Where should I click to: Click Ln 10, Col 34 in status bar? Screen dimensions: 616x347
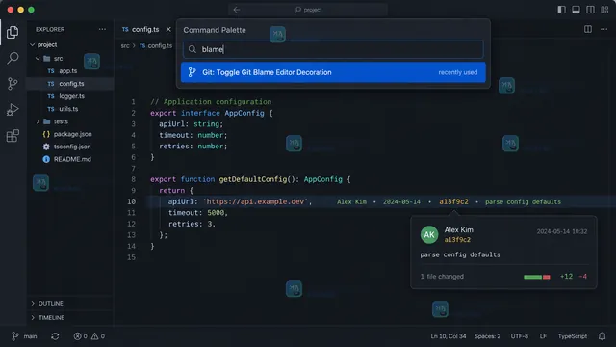(449, 336)
